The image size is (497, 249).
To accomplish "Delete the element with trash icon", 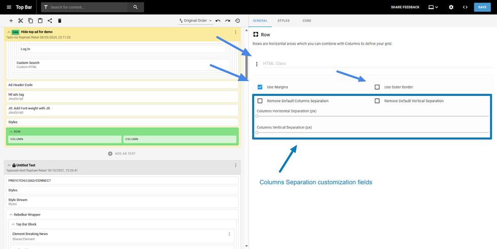I will point(59,21).
